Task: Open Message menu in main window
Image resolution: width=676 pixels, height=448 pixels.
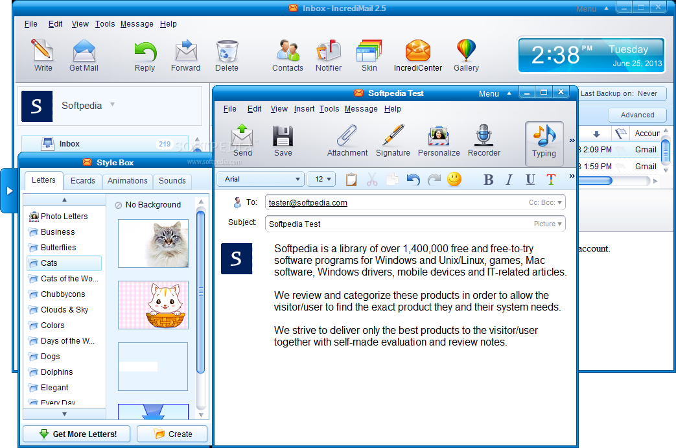Action: [x=137, y=24]
